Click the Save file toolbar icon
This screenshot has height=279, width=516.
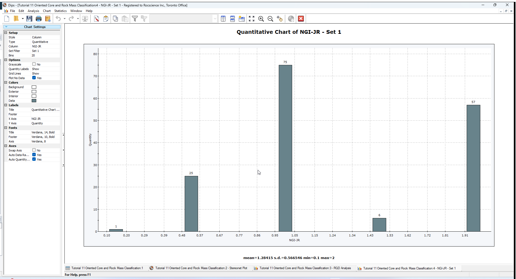[x=29, y=19]
